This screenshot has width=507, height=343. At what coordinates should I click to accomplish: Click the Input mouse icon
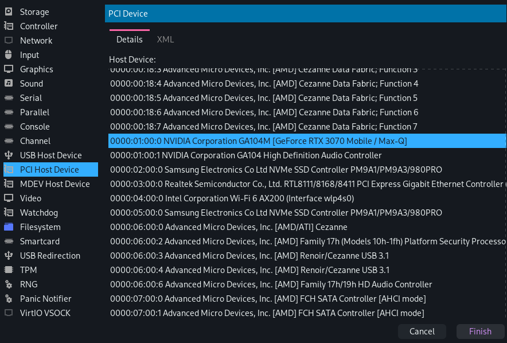[x=9, y=55]
